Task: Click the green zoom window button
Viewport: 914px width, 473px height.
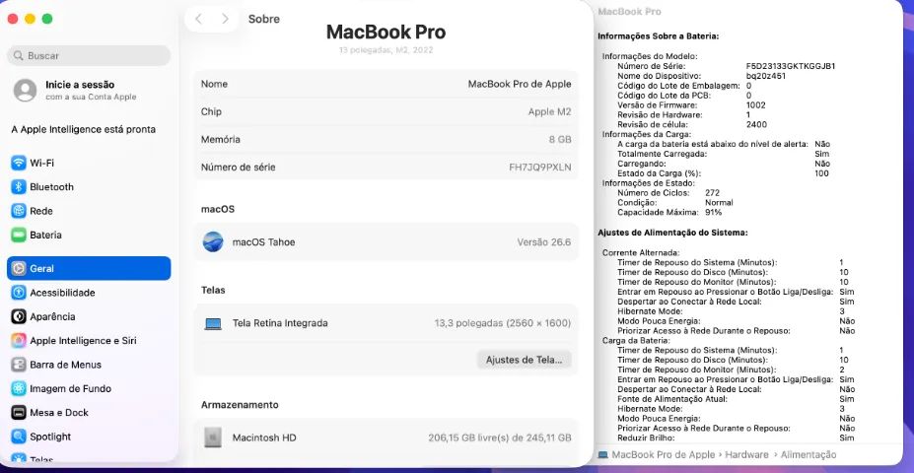Action: [47, 19]
